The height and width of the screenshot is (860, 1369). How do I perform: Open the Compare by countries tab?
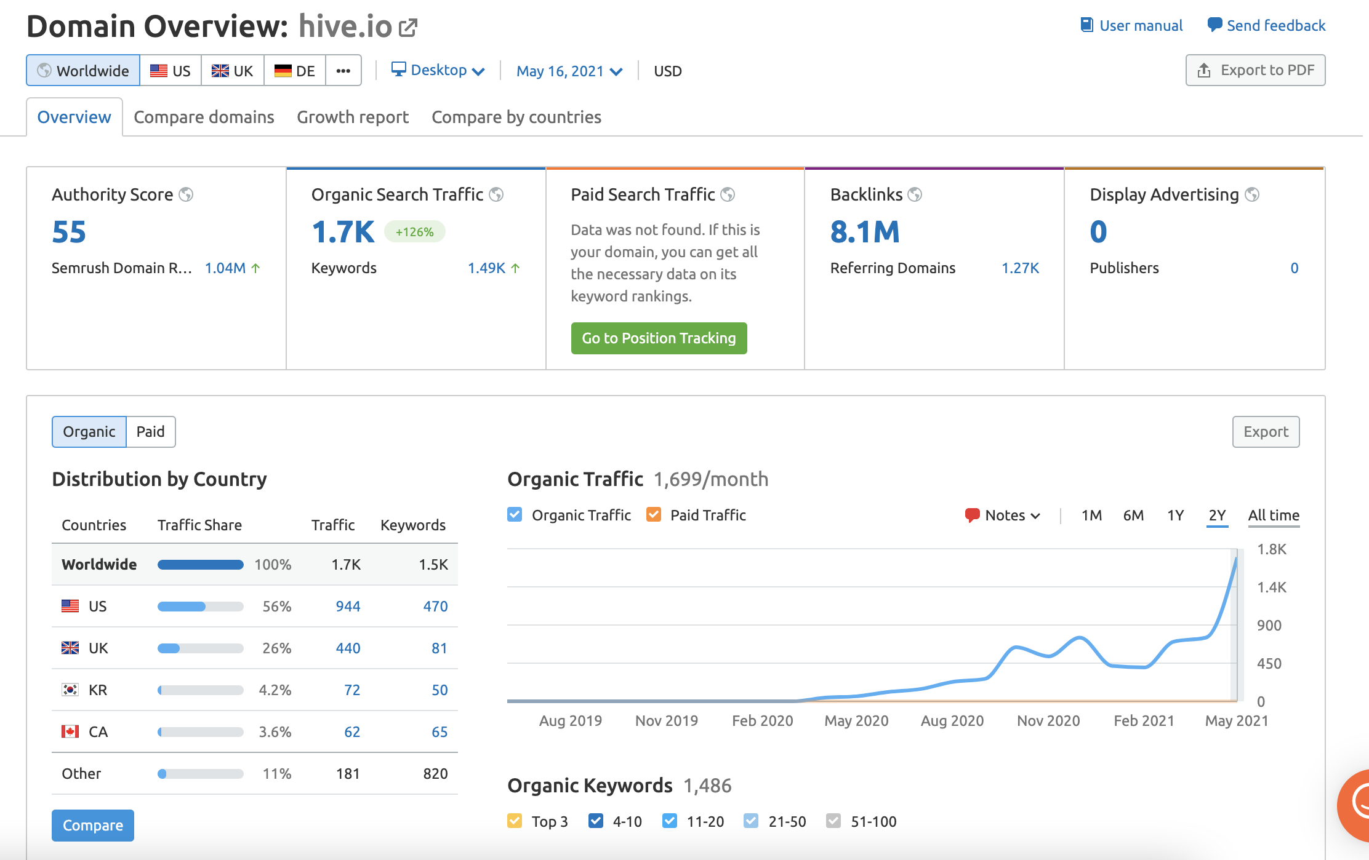coord(516,117)
